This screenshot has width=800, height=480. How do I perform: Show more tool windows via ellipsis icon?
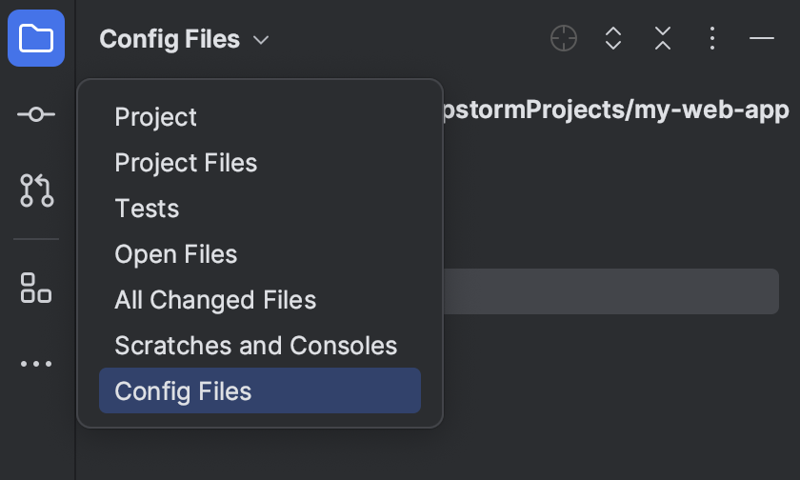[36, 364]
